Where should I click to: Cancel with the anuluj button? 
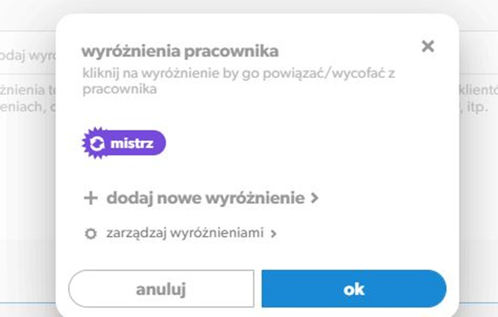pyautogui.click(x=161, y=289)
